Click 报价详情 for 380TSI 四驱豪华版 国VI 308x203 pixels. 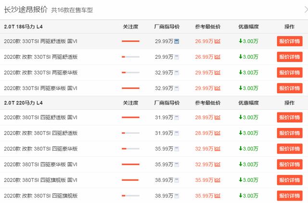pyautogui.click(x=290, y=165)
